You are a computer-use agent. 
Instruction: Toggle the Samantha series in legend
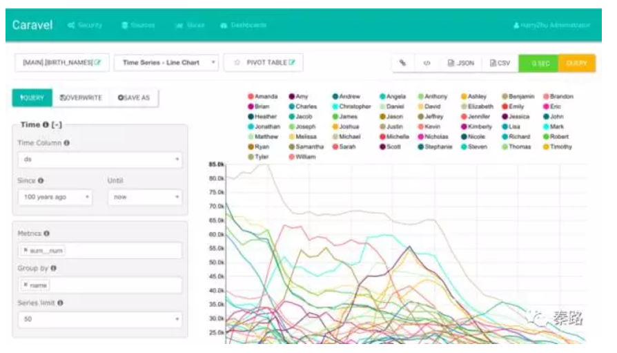pos(306,147)
